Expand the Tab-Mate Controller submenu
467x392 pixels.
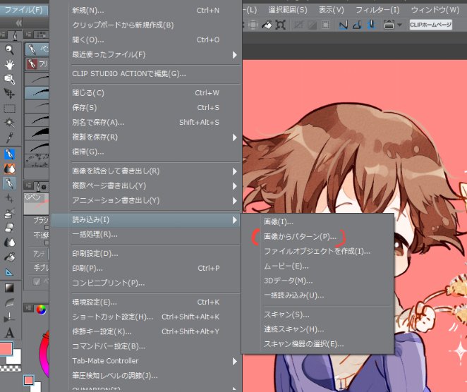(234, 362)
